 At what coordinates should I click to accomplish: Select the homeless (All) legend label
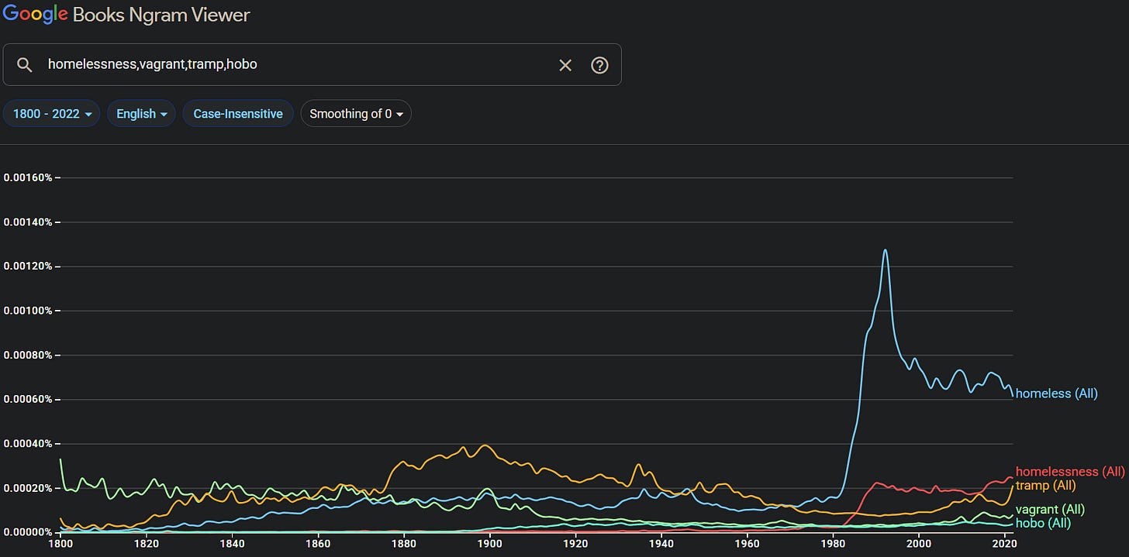[1056, 394]
